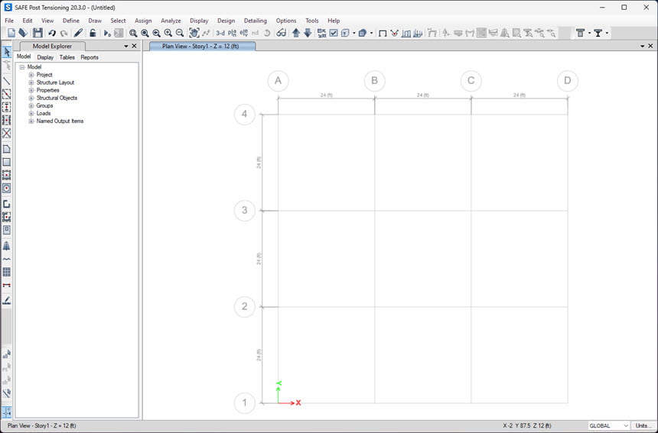The image size is (658, 433).
Task: Click the draw tendons wave icon
Action: 7,259
